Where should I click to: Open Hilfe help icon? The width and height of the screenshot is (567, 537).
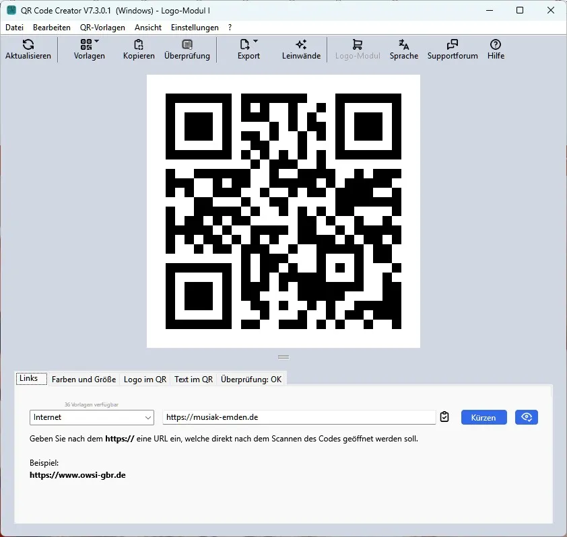pyautogui.click(x=496, y=44)
